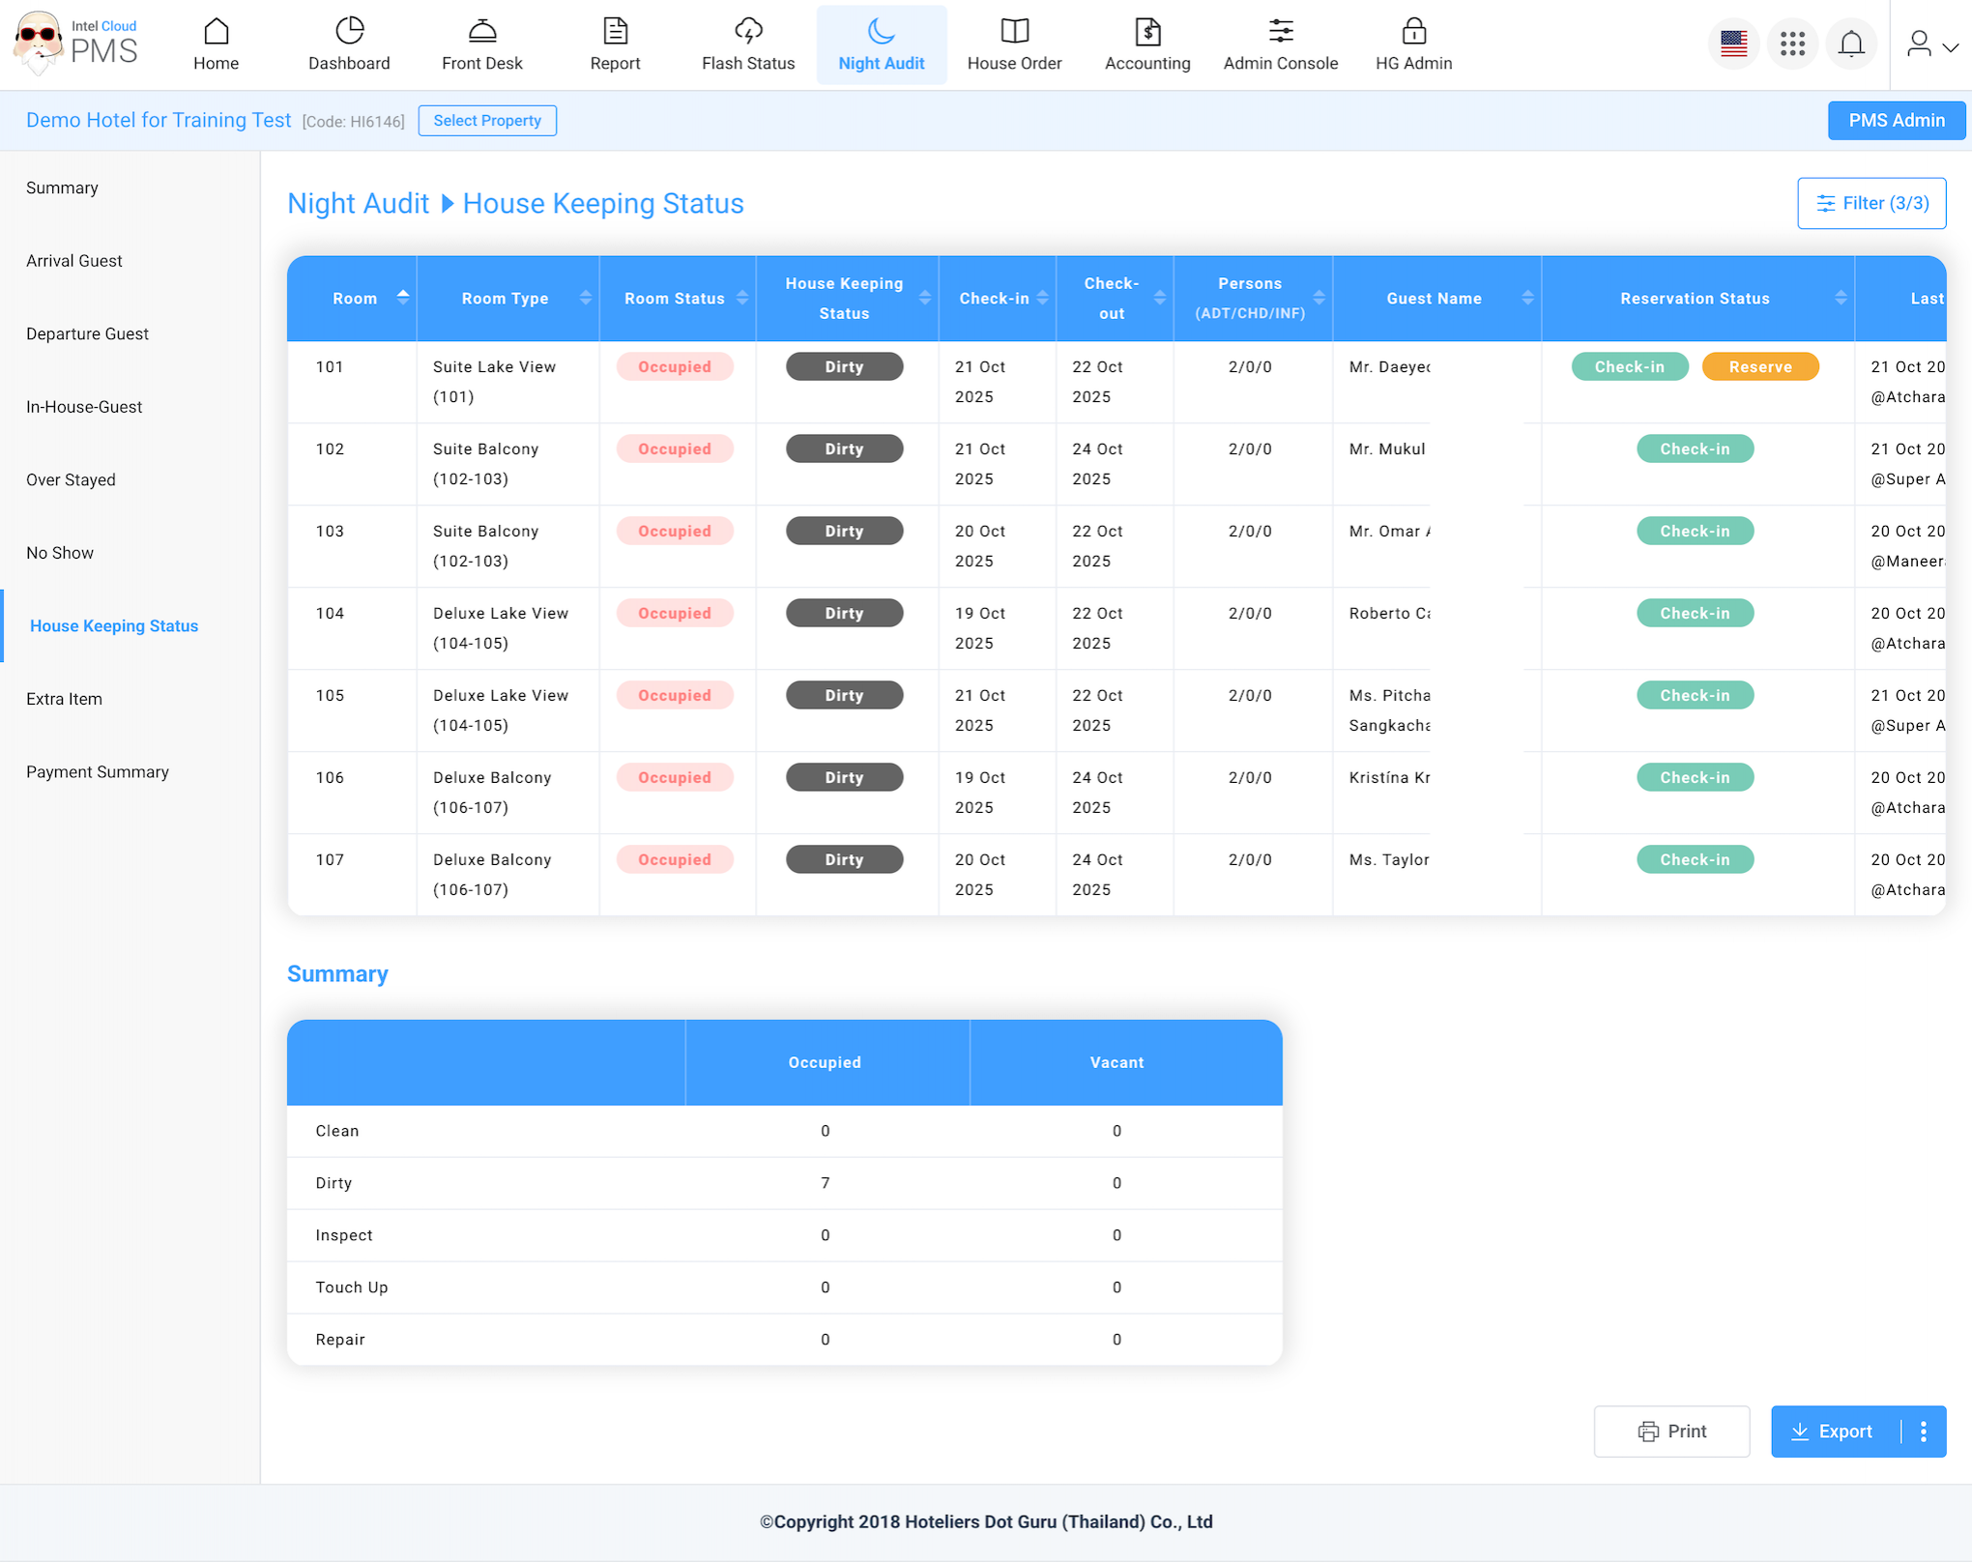This screenshot has height=1562, width=1972.
Task: Go to Departure Guest in sidebar
Action: click(x=87, y=333)
